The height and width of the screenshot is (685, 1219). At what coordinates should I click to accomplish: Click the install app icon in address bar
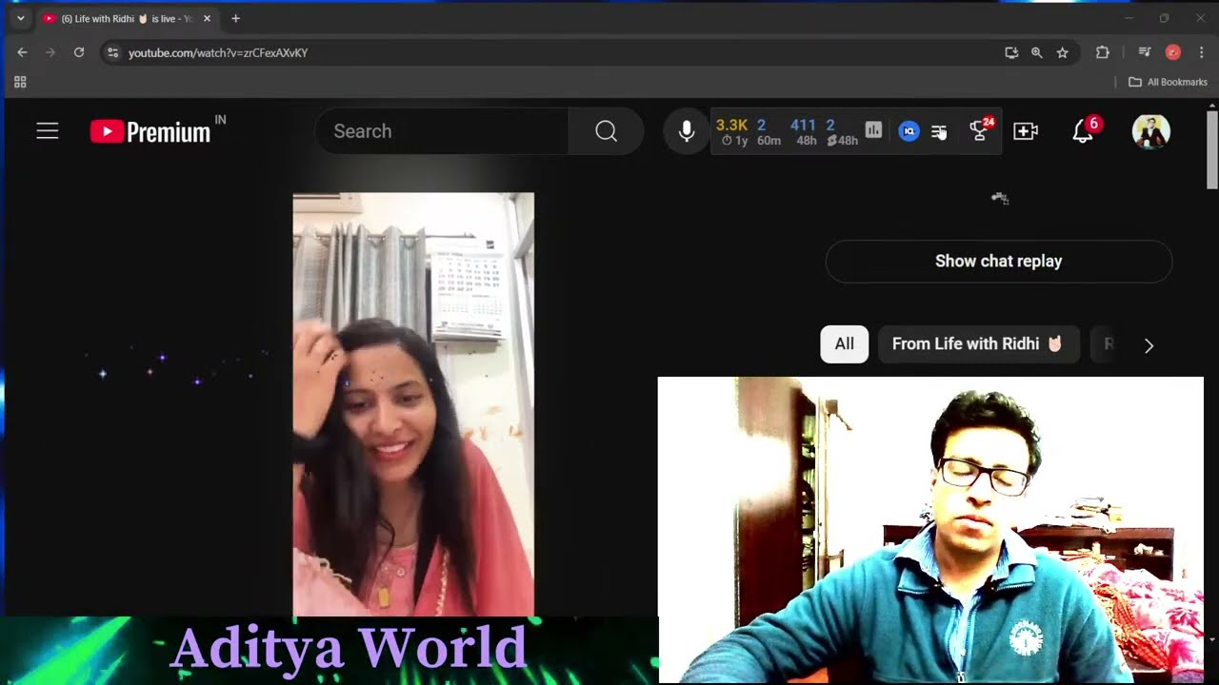[x=1011, y=52]
